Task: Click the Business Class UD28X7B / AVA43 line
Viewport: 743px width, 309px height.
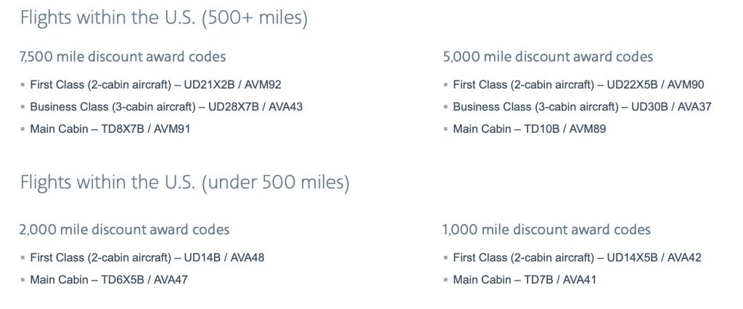Action: click(166, 107)
